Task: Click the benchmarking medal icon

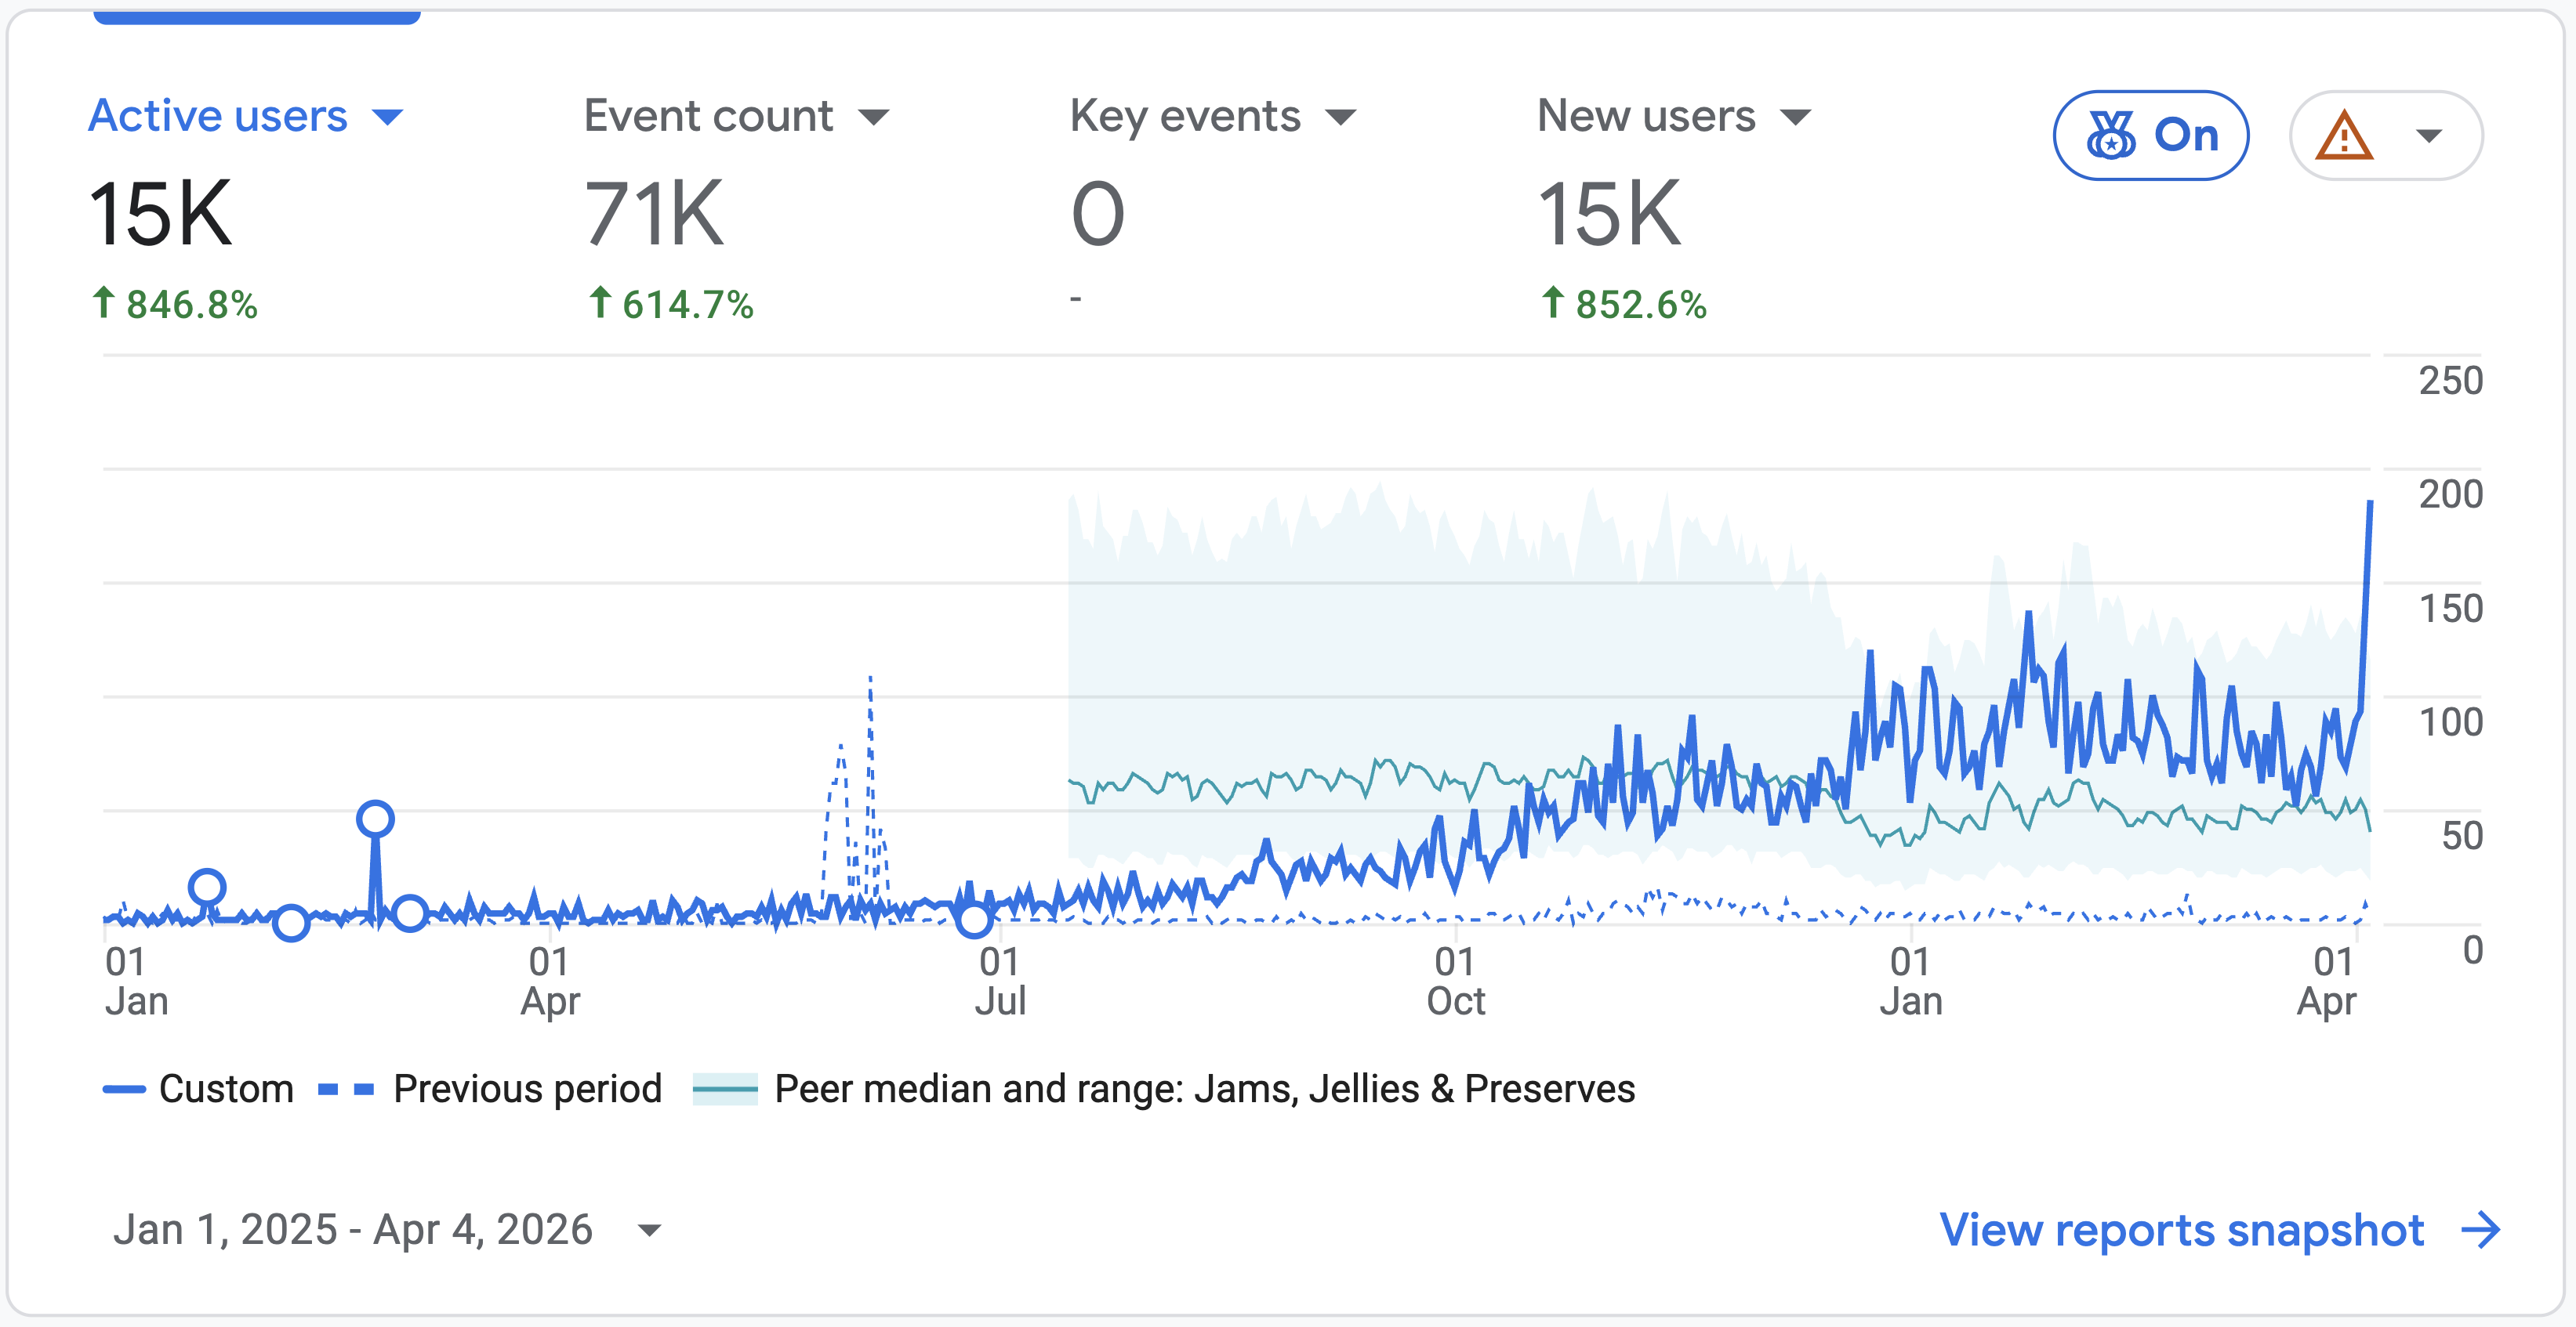Action: (2111, 135)
